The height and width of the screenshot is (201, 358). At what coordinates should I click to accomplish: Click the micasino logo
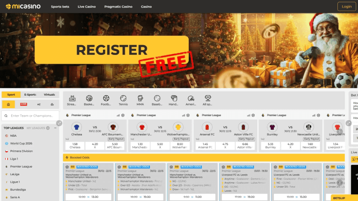pyautogui.click(x=23, y=6)
